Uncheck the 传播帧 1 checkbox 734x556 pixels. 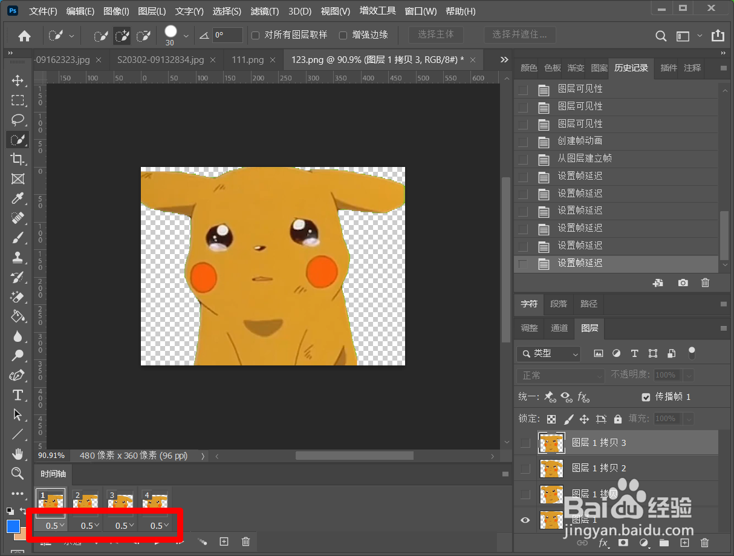point(646,397)
